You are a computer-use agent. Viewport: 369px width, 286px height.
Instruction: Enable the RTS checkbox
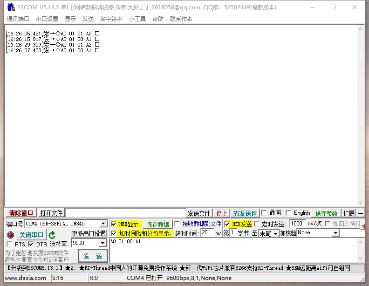click(x=9, y=244)
